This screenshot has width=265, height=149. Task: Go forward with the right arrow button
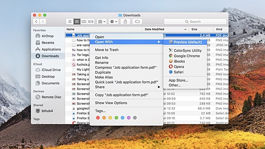(43, 21)
